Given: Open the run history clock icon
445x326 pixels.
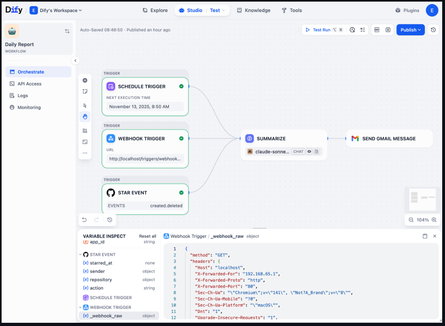Looking at the screenshot, I should click(x=352, y=30).
